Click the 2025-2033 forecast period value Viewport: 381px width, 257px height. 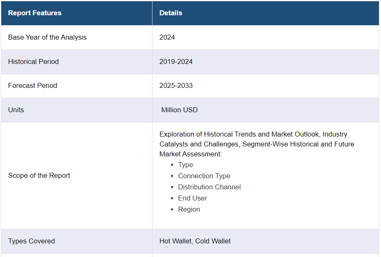pyautogui.click(x=176, y=85)
